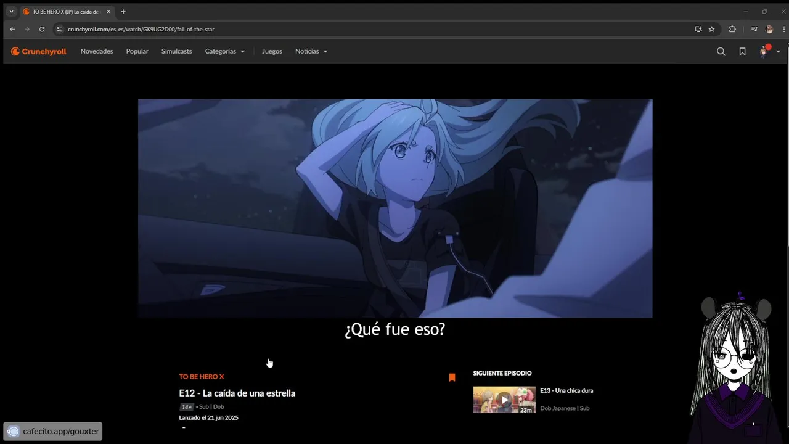Viewport: 789px width, 444px height.
Task: Open media controls icon in toolbar
Action: [x=754, y=29]
